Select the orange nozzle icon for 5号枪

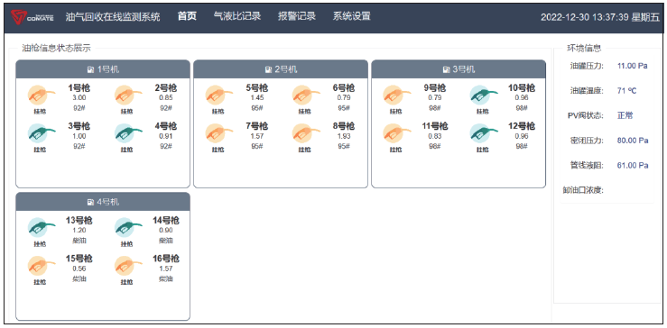pos(218,96)
